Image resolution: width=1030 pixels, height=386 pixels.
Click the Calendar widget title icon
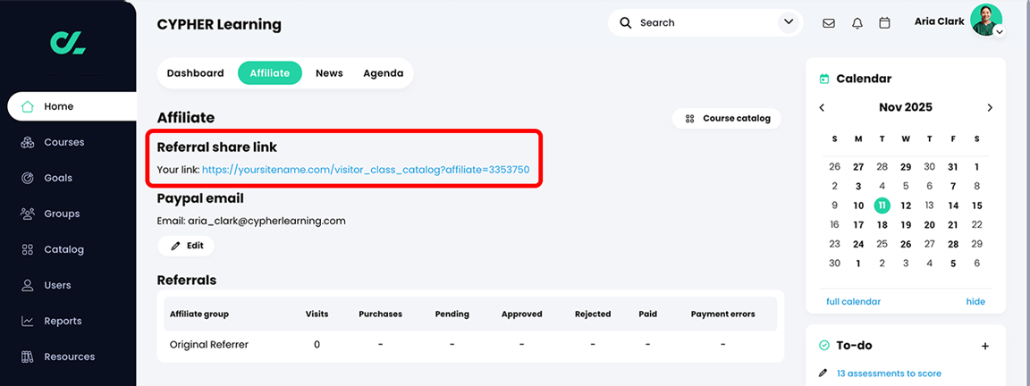(824, 79)
